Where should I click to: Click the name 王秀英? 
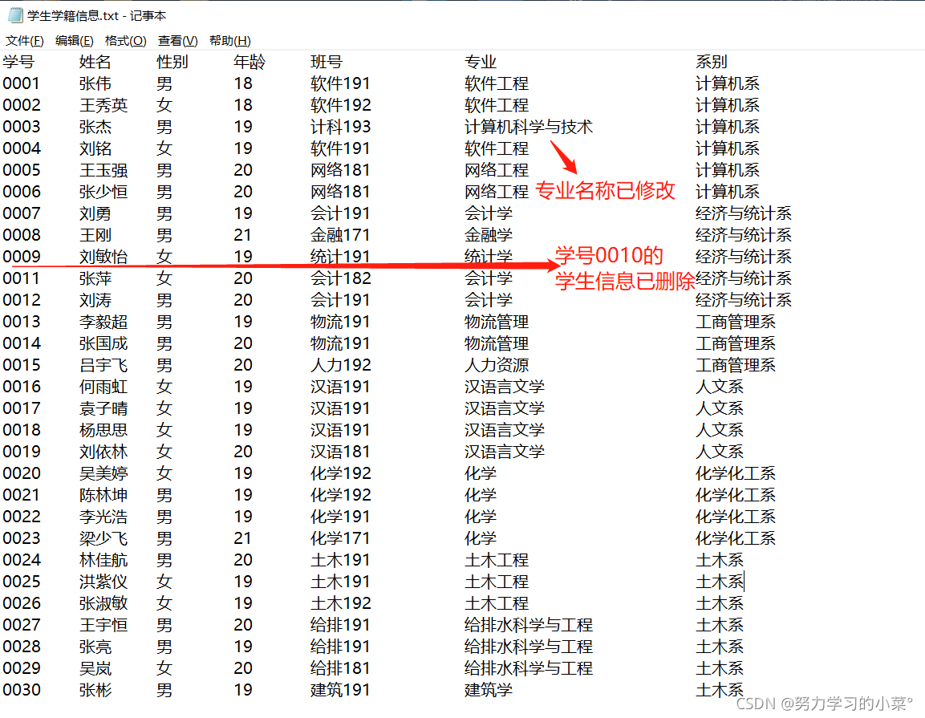[103, 106]
